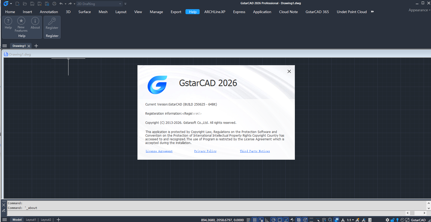Image resolution: width=431 pixels, height=222 pixels.
Task: Click the coordinates readout 894.3680, 2058.6797
Action: [x=222, y=220]
